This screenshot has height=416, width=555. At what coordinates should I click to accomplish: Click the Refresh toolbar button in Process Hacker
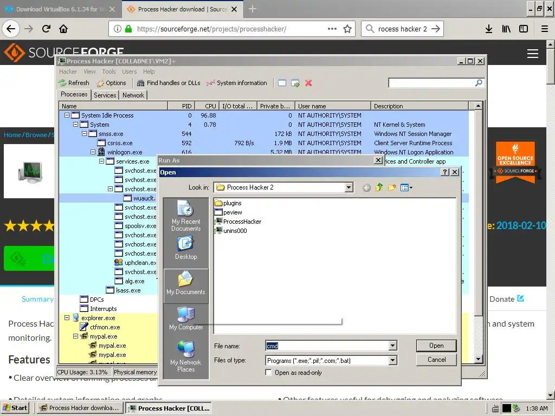click(x=74, y=83)
